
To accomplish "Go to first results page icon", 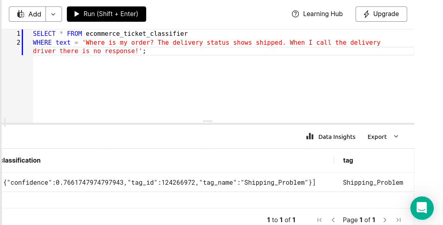I will pyautogui.click(x=319, y=220).
